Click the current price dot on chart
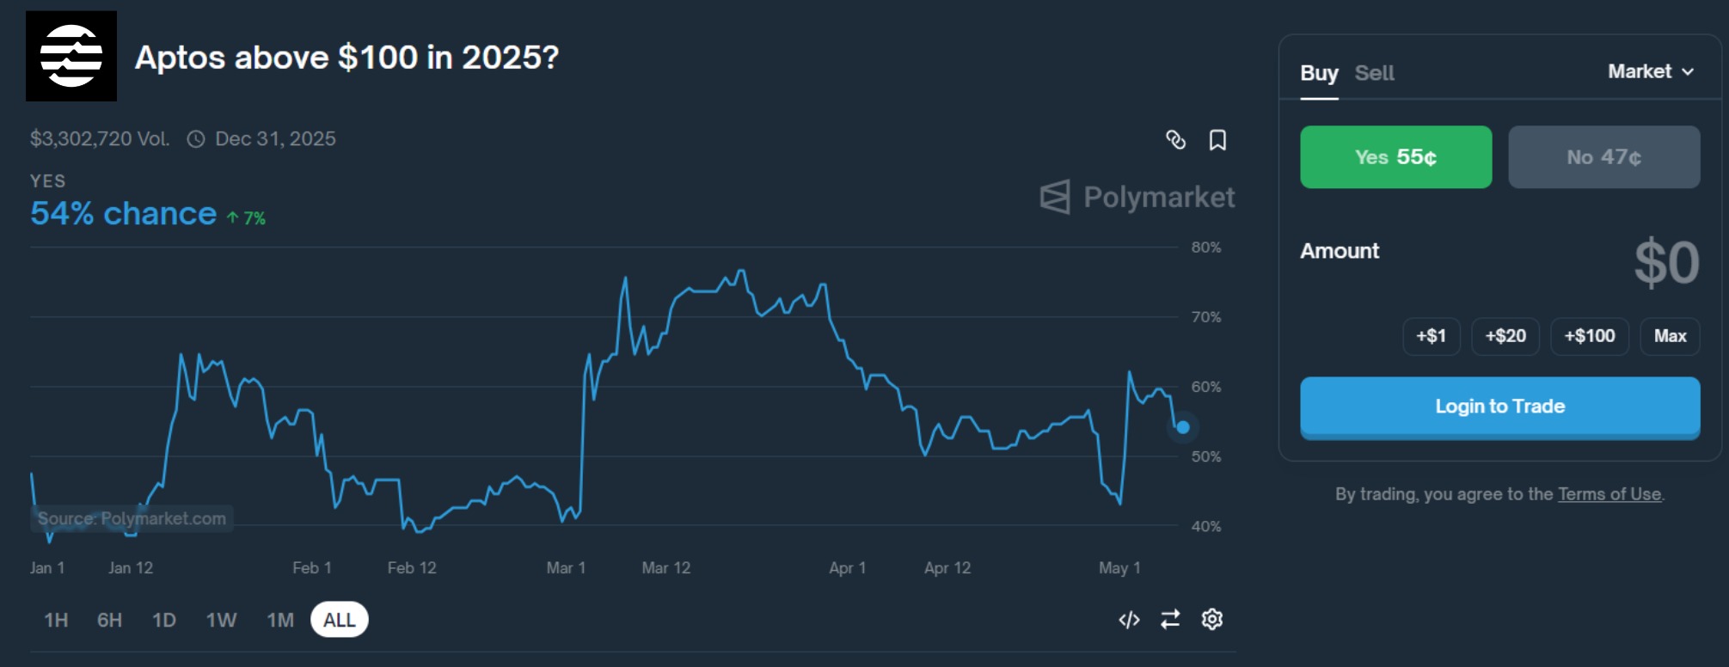Screen dimensions: 1729x667 point(1183,427)
